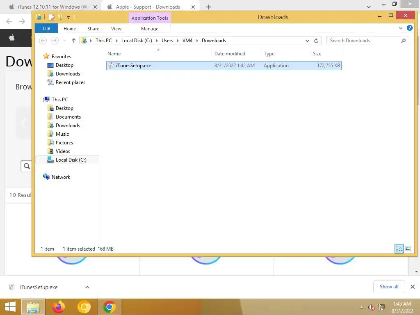Viewport: 420px width, 315px height.
Task: Open the recent locations dropdown arrow
Action: point(64,41)
